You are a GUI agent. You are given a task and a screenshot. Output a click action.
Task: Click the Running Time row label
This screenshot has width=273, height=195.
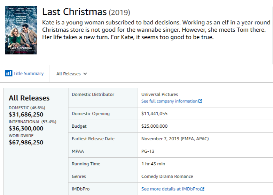(x=86, y=164)
